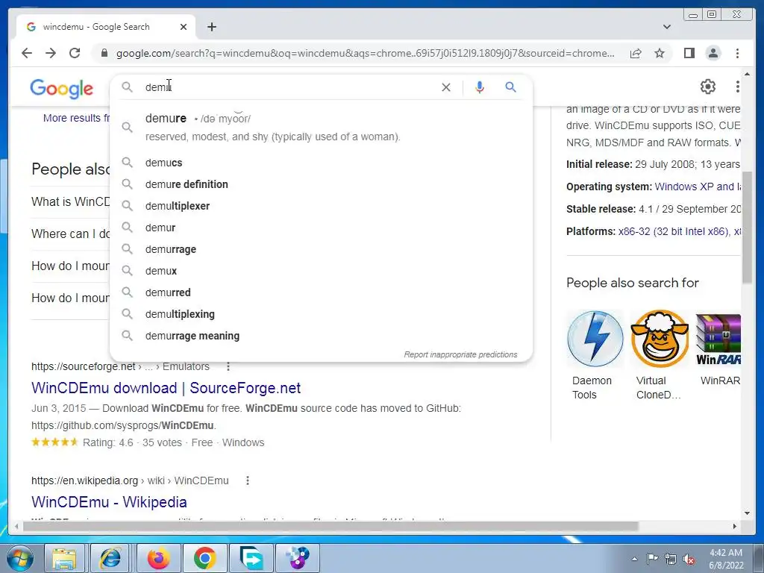The height and width of the screenshot is (573, 764).
Task: Clear the search box with the X
Action: click(x=446, y=87)
